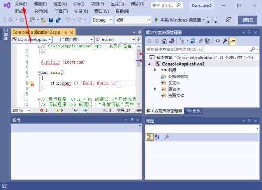Viewport: 262px width, 190px height.
Task: Open the Properties object selector dropdown
Action: (257, 129)
